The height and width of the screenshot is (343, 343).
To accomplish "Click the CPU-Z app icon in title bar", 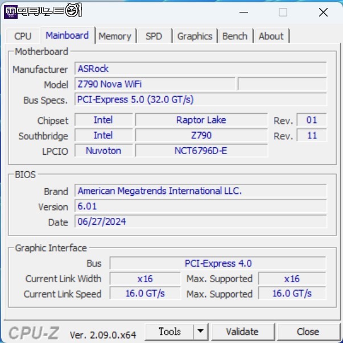I will tap(10, 13).
